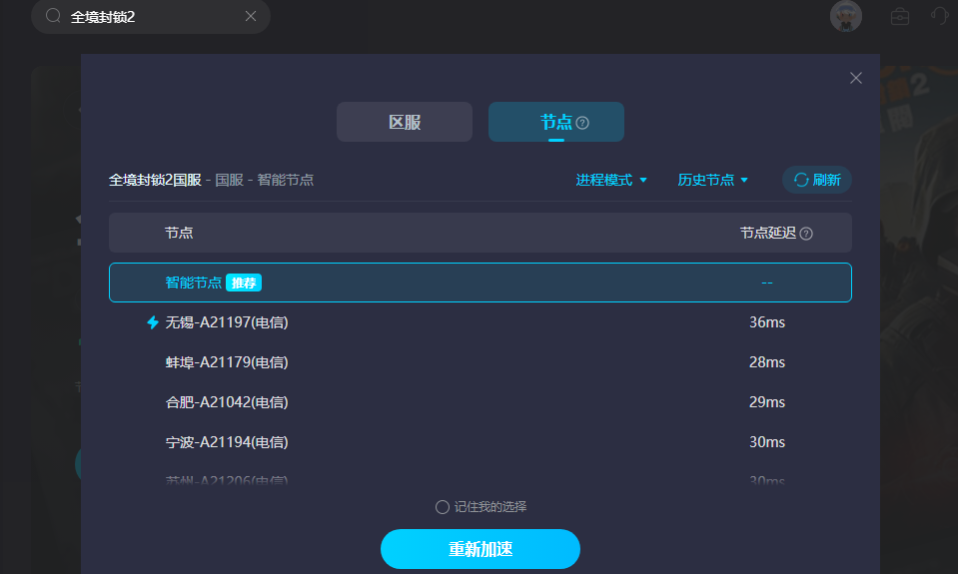Clear the search box with X

tap(251, 17)
